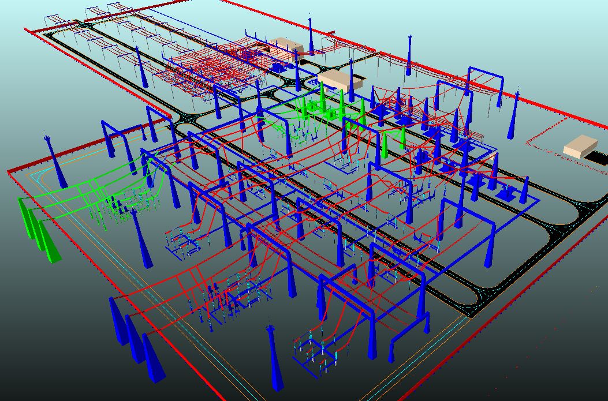This screenshot has height=401, width=608.
Task: Pick the blue lightning mast at top center
Action: 311,38
